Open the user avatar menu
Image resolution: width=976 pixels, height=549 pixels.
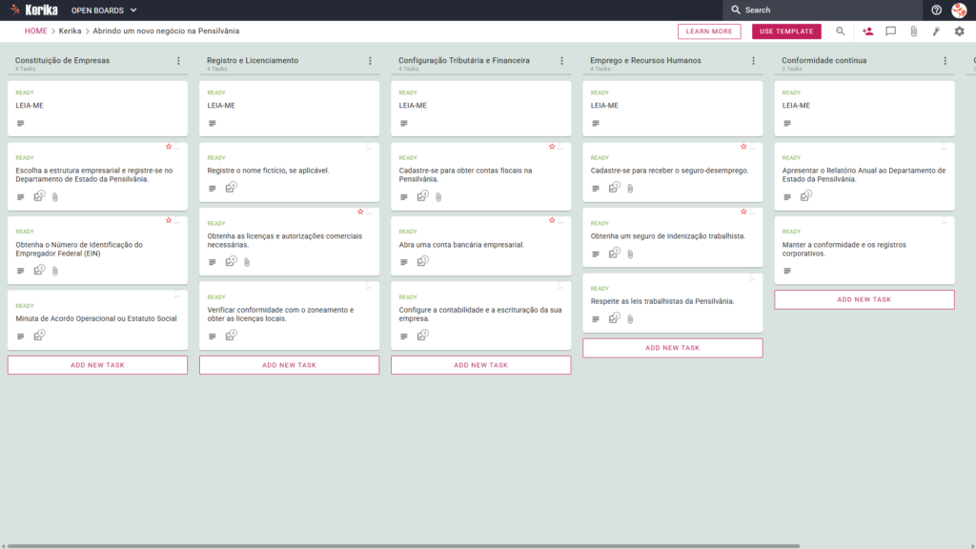959,10
